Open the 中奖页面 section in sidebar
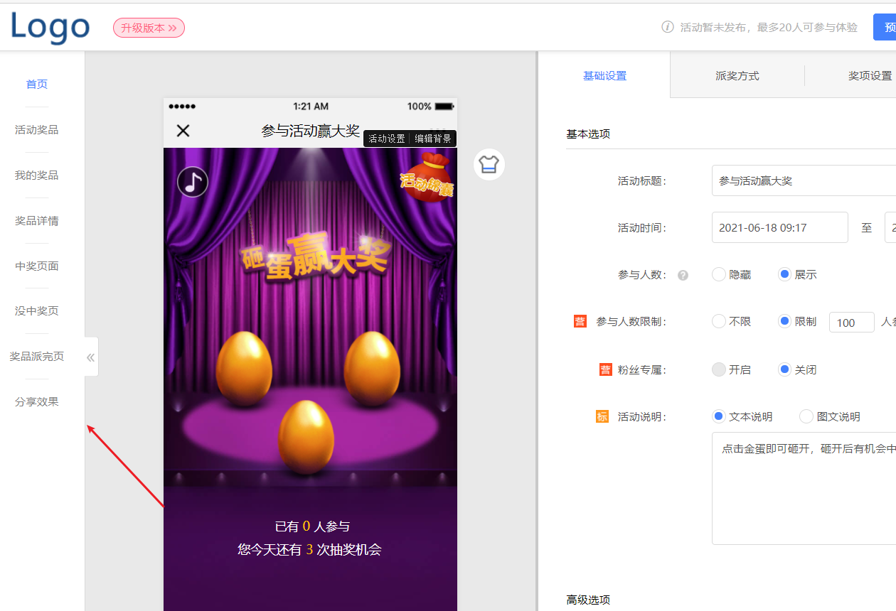The image size is (896, 611). [x=36, y=266]
